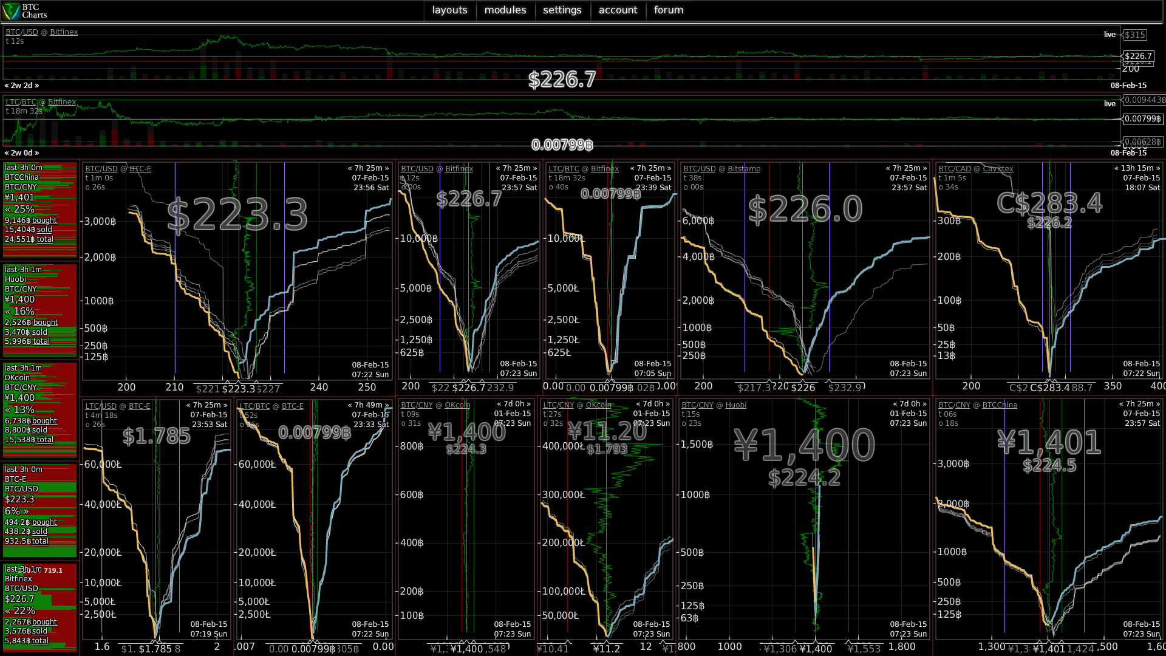Toggle live mode on top BTC/USD Bitfinex strip

(x=1110, y=35)
